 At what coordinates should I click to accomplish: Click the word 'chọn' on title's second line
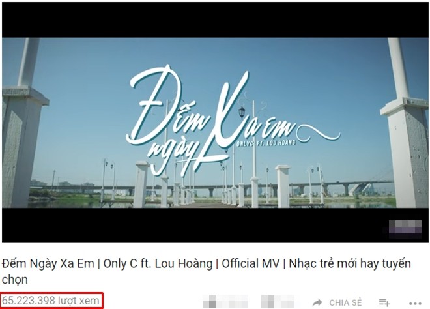pyautogui.click(x=15, y=280)
